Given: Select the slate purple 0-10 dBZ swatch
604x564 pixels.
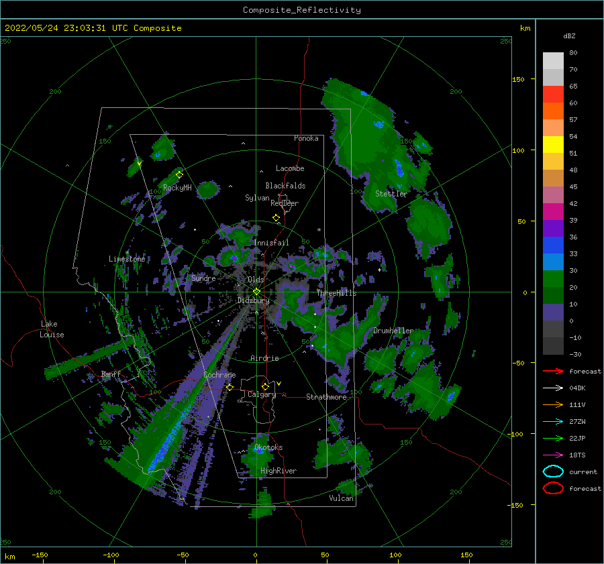Looking at the screenshot, I should 553,313.
